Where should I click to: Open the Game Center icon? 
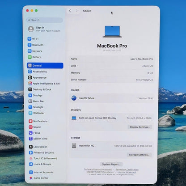coord(31,178)
